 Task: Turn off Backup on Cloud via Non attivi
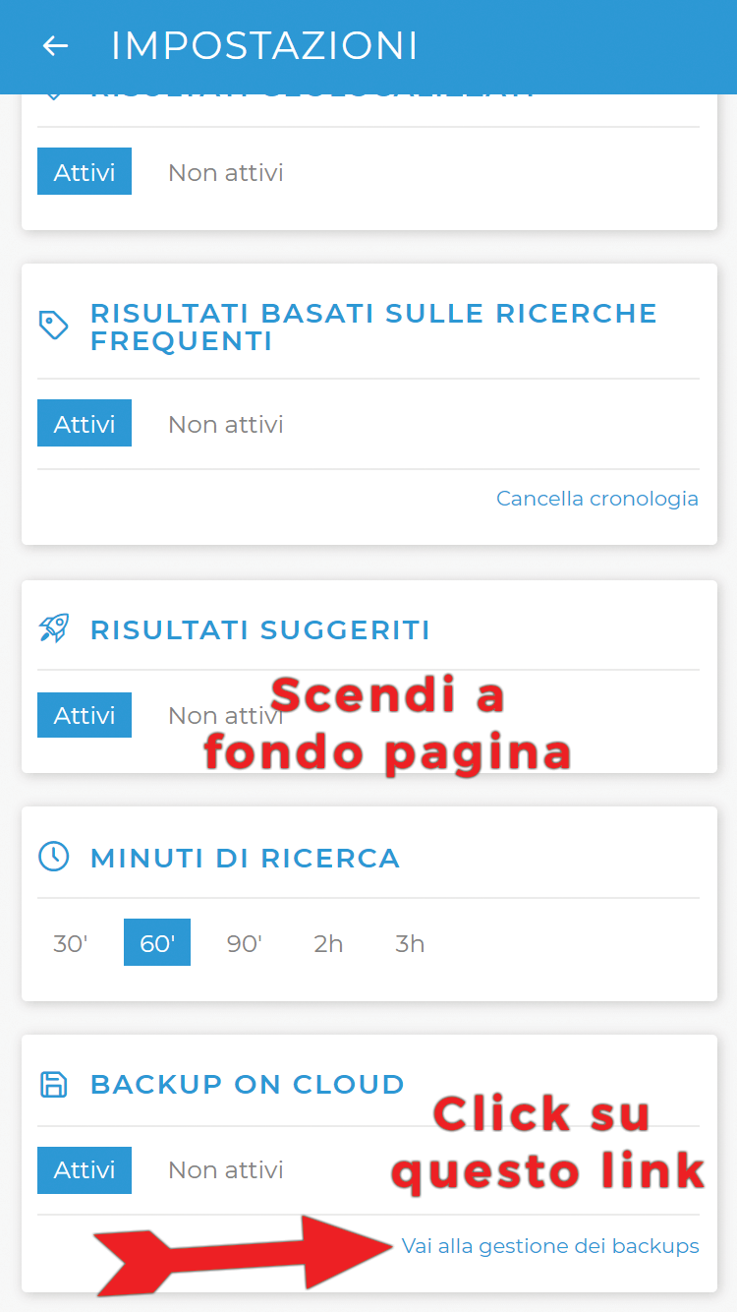pyautogui.click(x=226, y=1169)
